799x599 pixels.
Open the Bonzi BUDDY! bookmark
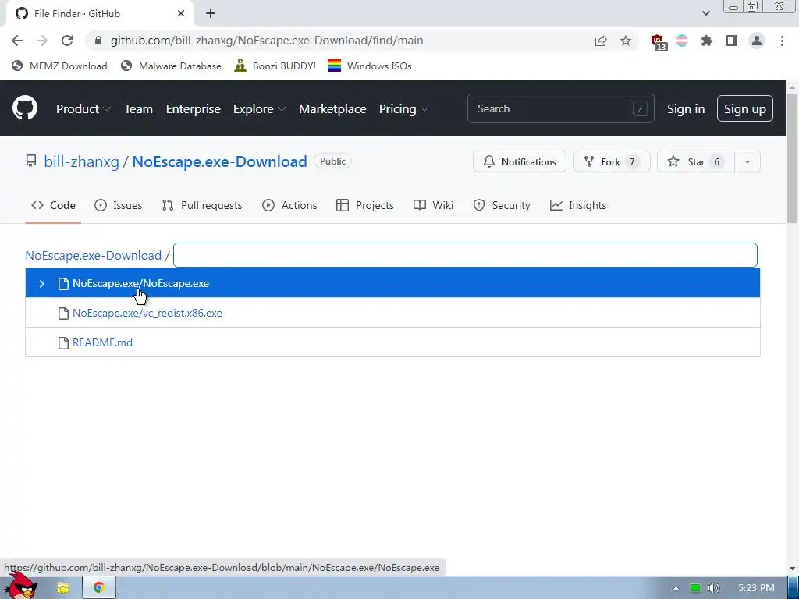[275, 66]
